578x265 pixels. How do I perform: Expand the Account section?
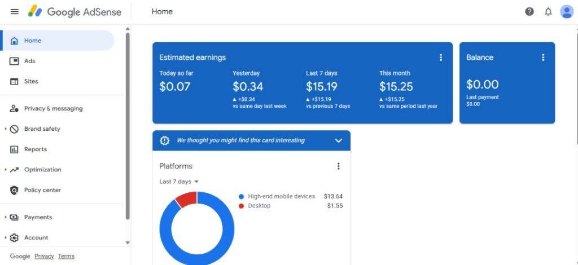coord(6,237)
